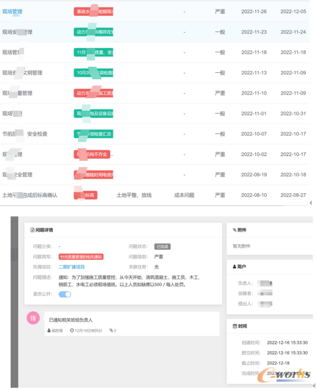Select the 截止时间 value 2022-12-18
The width and height of the screenshot is (317, 389).
pos(278,363)
